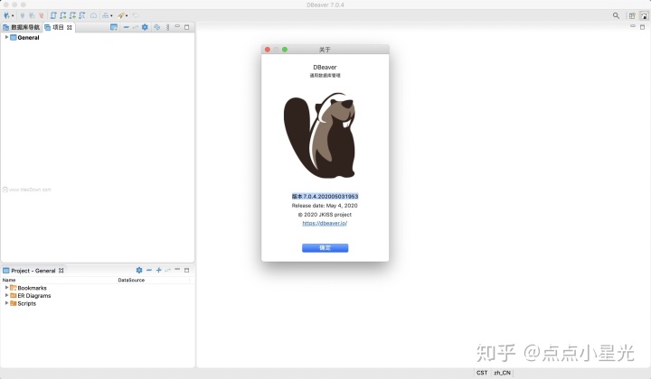Click the icon right of the 项目 gear
The image size is (651, 379).
pos(157,27)
